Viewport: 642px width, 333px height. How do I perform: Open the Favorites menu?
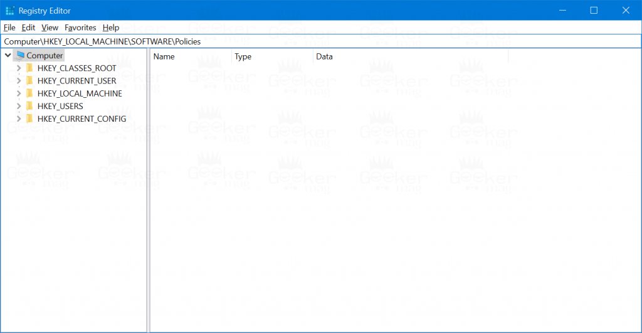pyautogui.click(x=80, y=28)
